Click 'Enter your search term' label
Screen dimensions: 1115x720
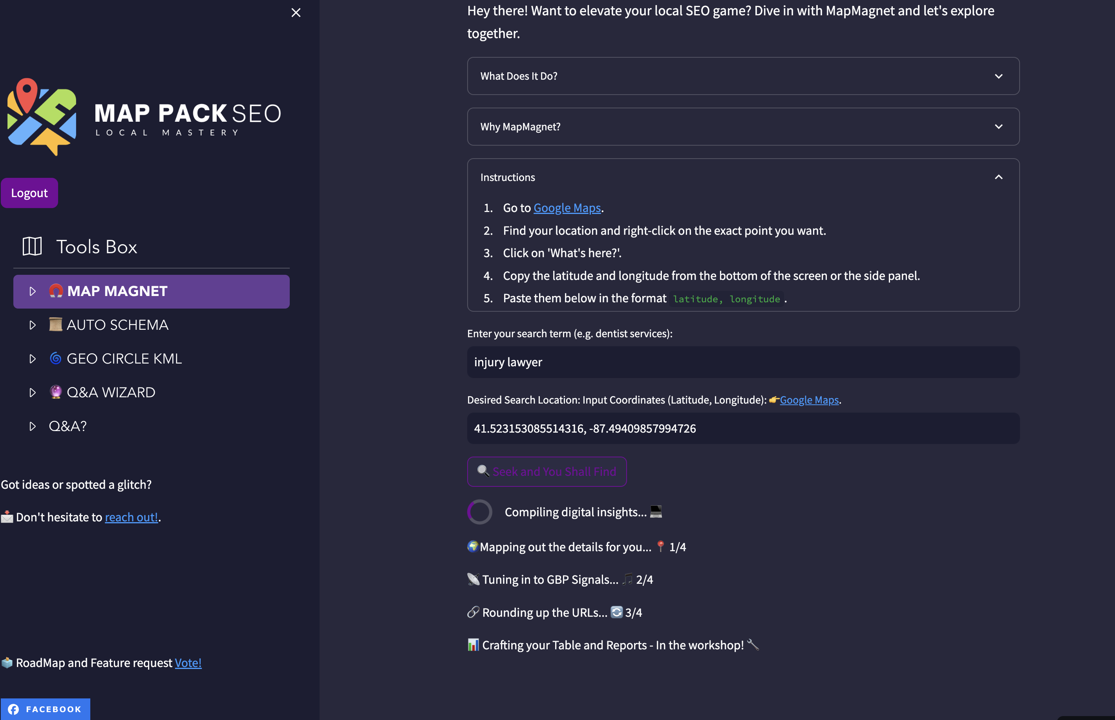click(x=569, y=333)
